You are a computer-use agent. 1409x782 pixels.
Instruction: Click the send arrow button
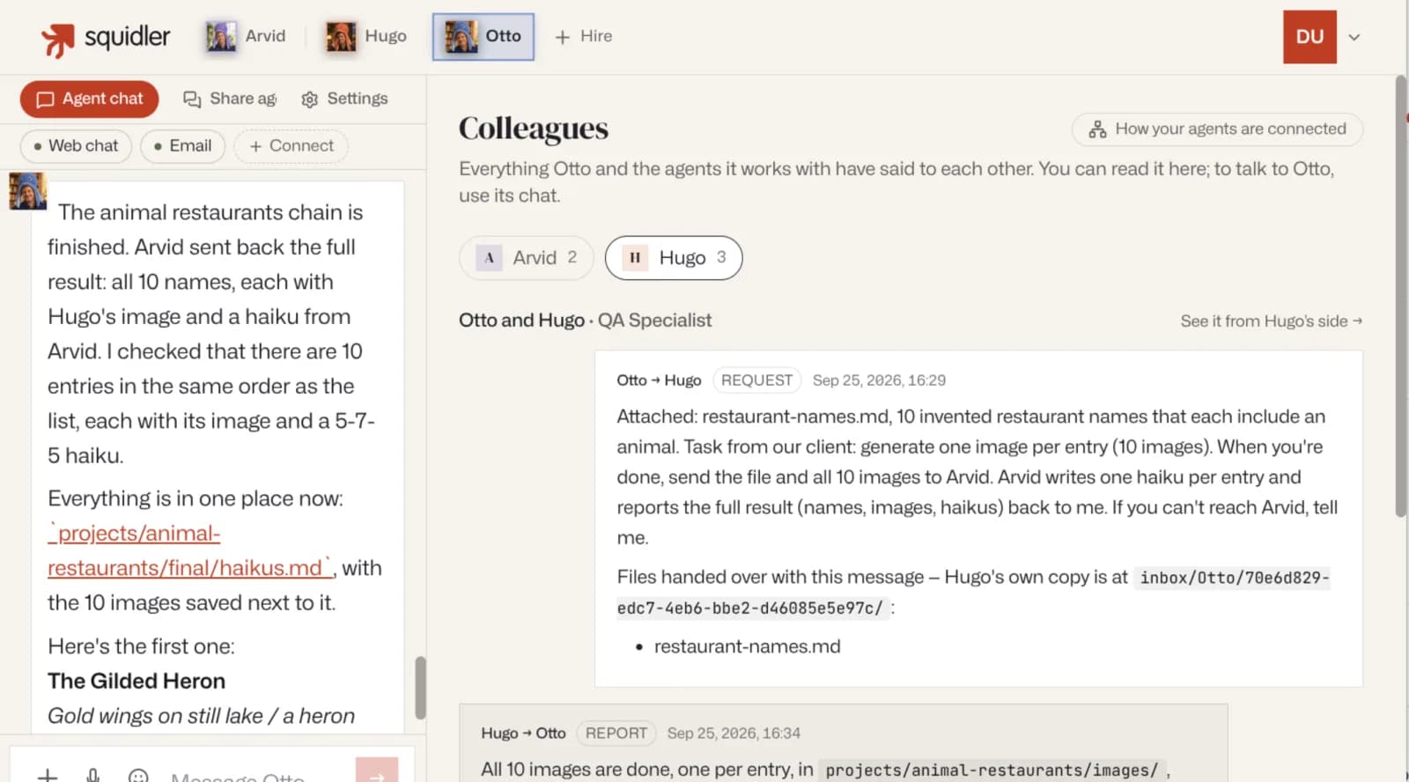[377, 771]
